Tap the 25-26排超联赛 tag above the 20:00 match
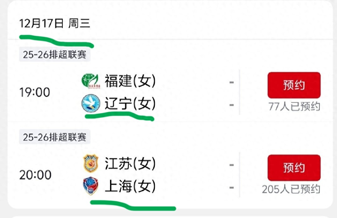337x218 pixels. pos(55,137)
